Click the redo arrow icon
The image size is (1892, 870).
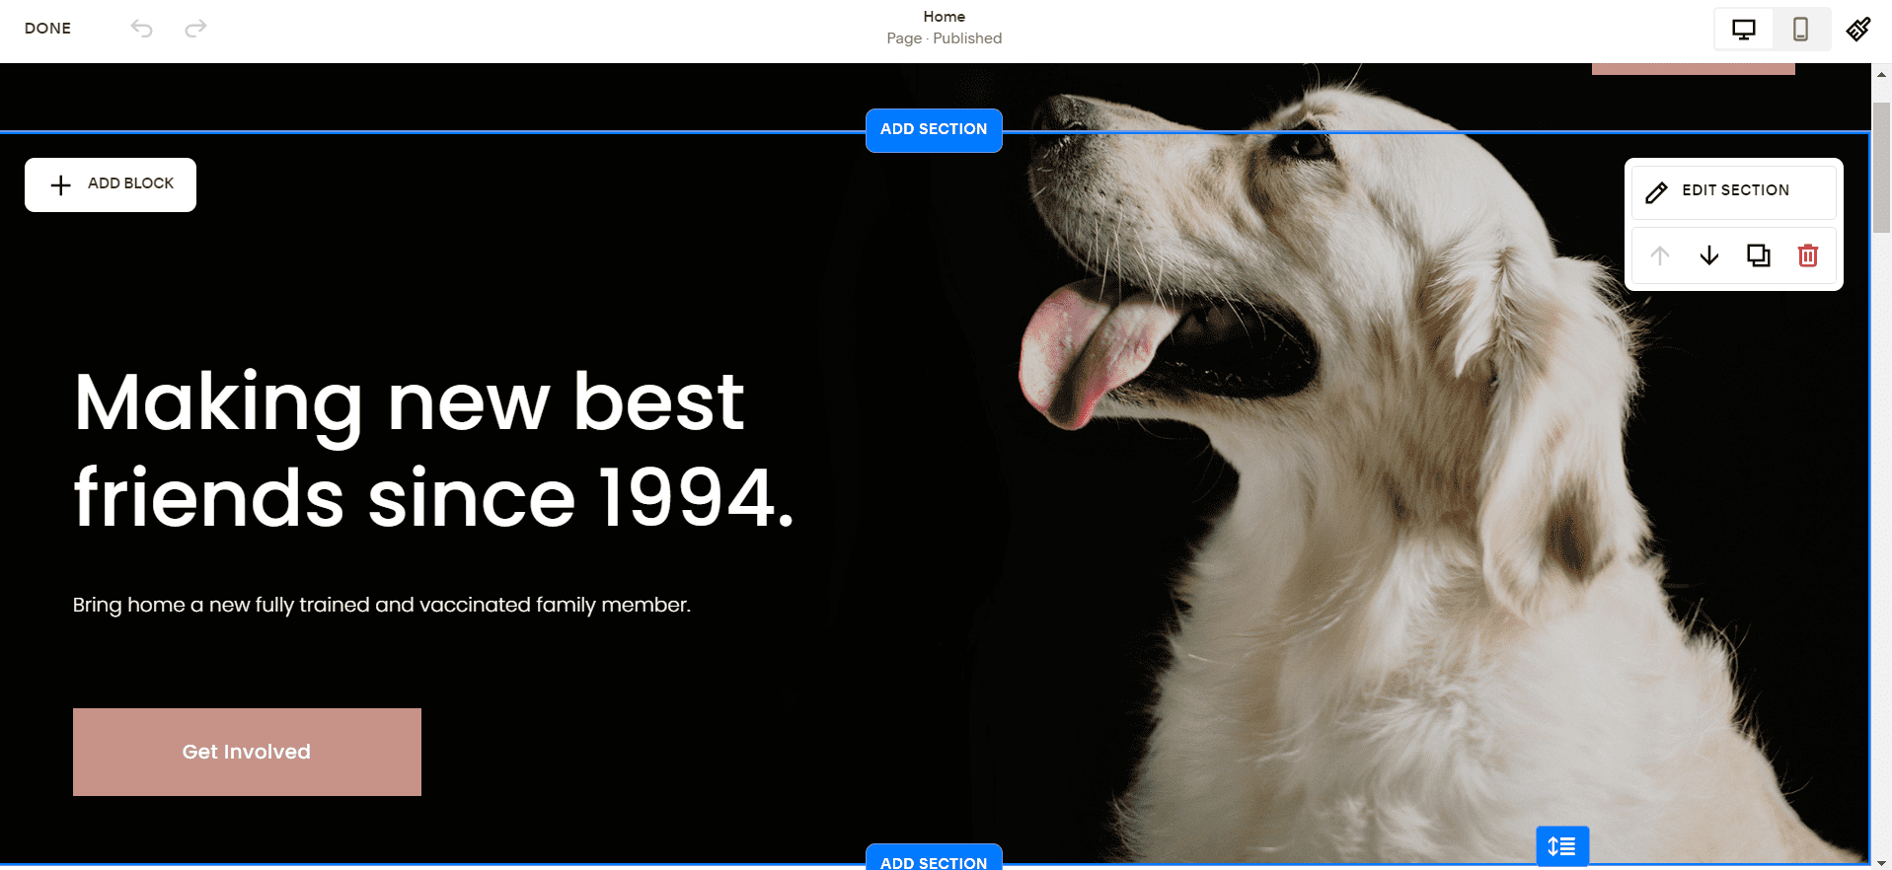coord(195,29)
